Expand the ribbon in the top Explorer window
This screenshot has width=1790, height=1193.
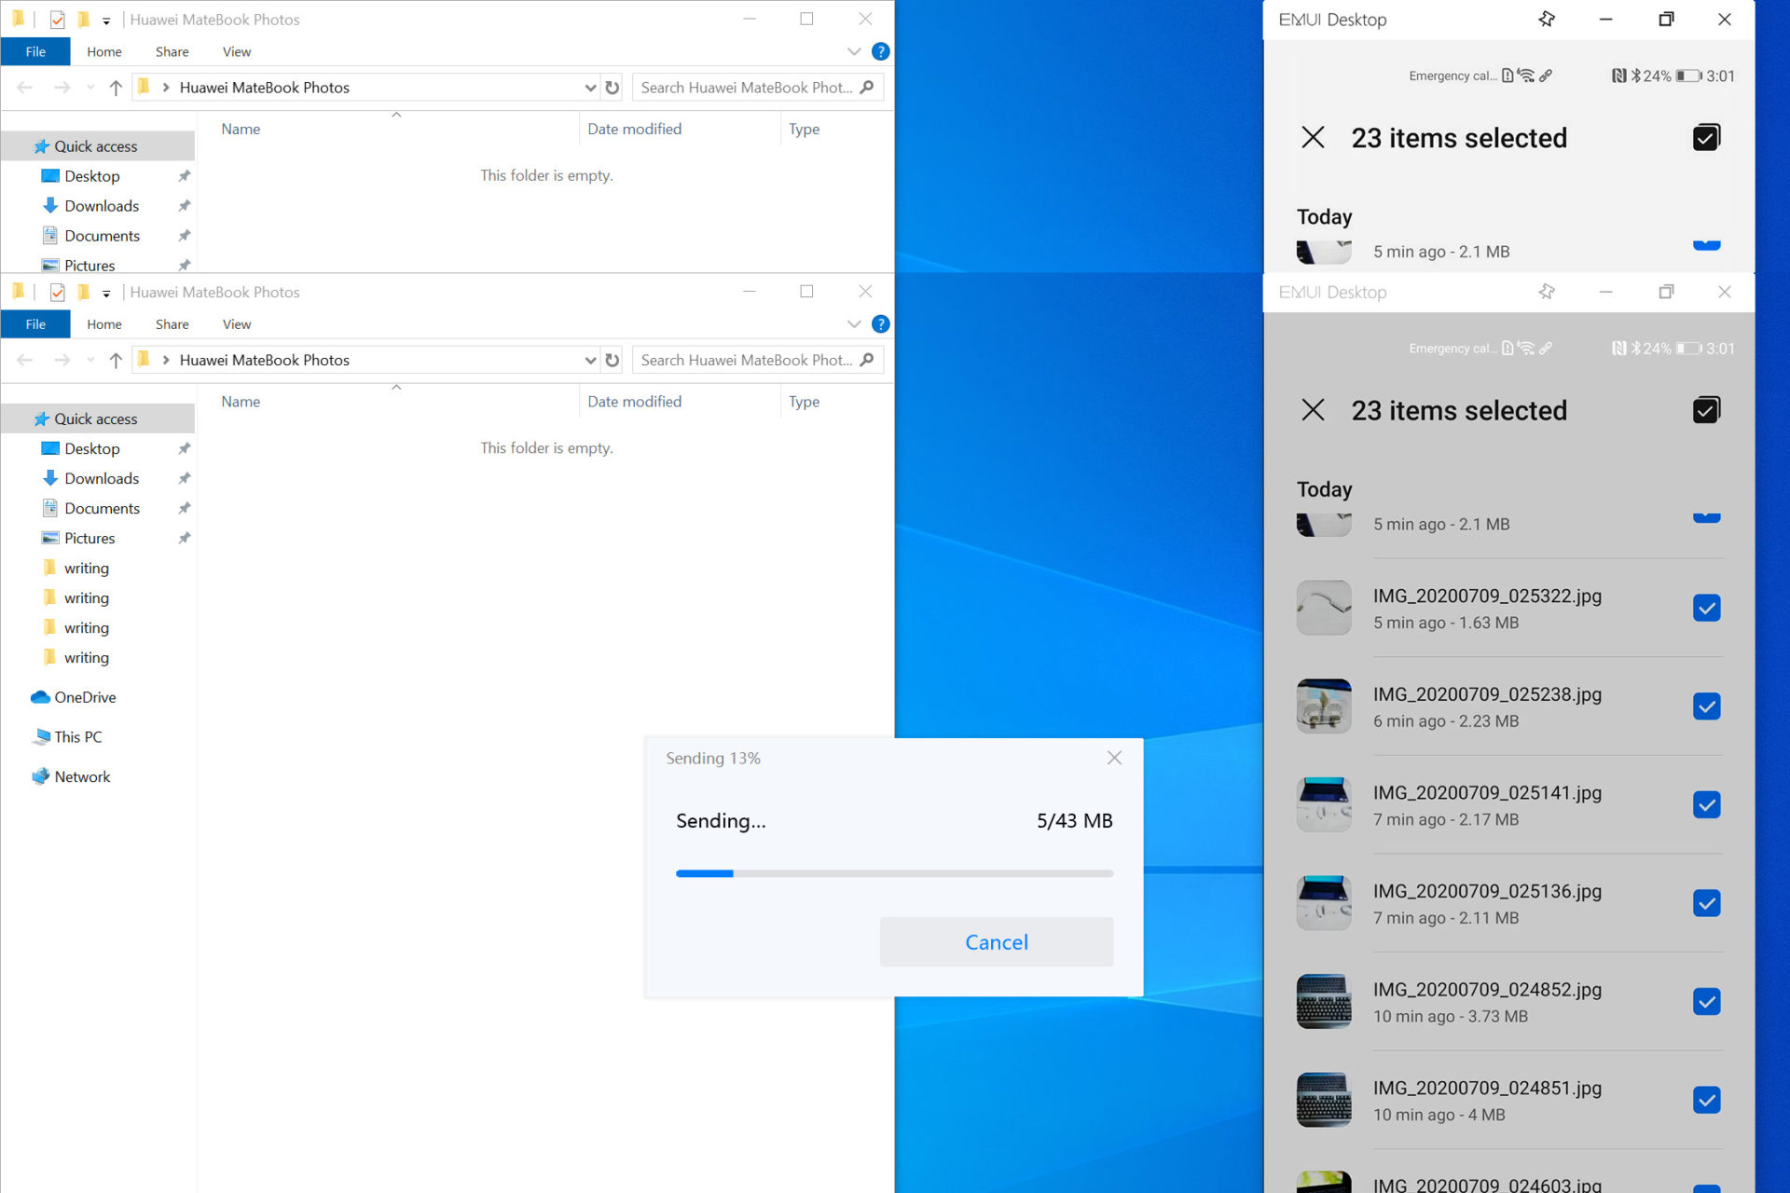[x=853, y=51]
